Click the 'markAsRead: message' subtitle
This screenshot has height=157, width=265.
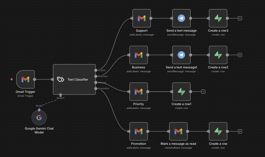coord(178,148)
